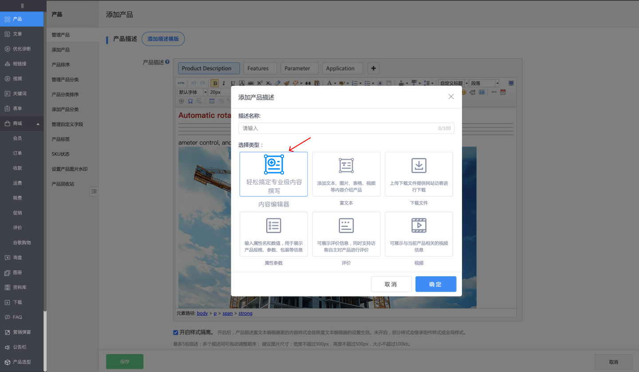Apply strikethrough in the editor toolbar
Screen dimensions: 639x372
point(251,83)
